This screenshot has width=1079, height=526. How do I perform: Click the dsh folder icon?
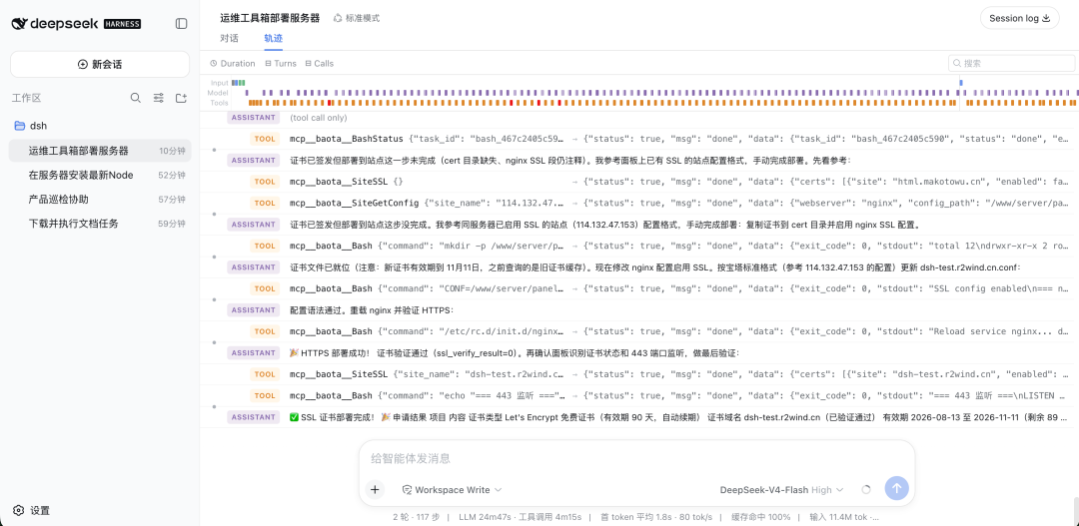tap(19, 126)
